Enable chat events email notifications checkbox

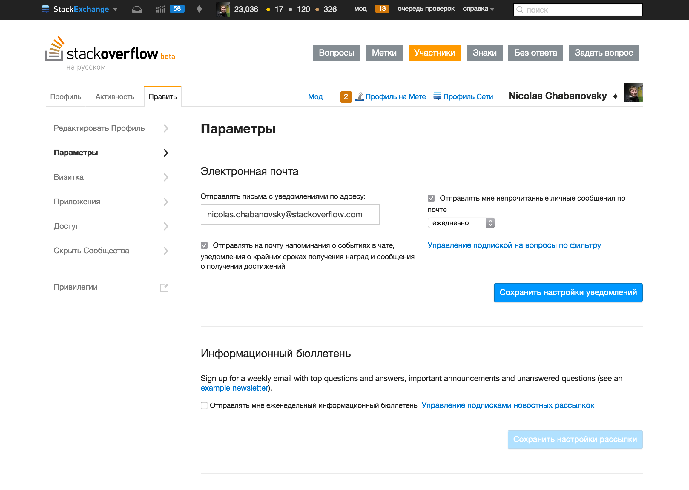(204, 245)
